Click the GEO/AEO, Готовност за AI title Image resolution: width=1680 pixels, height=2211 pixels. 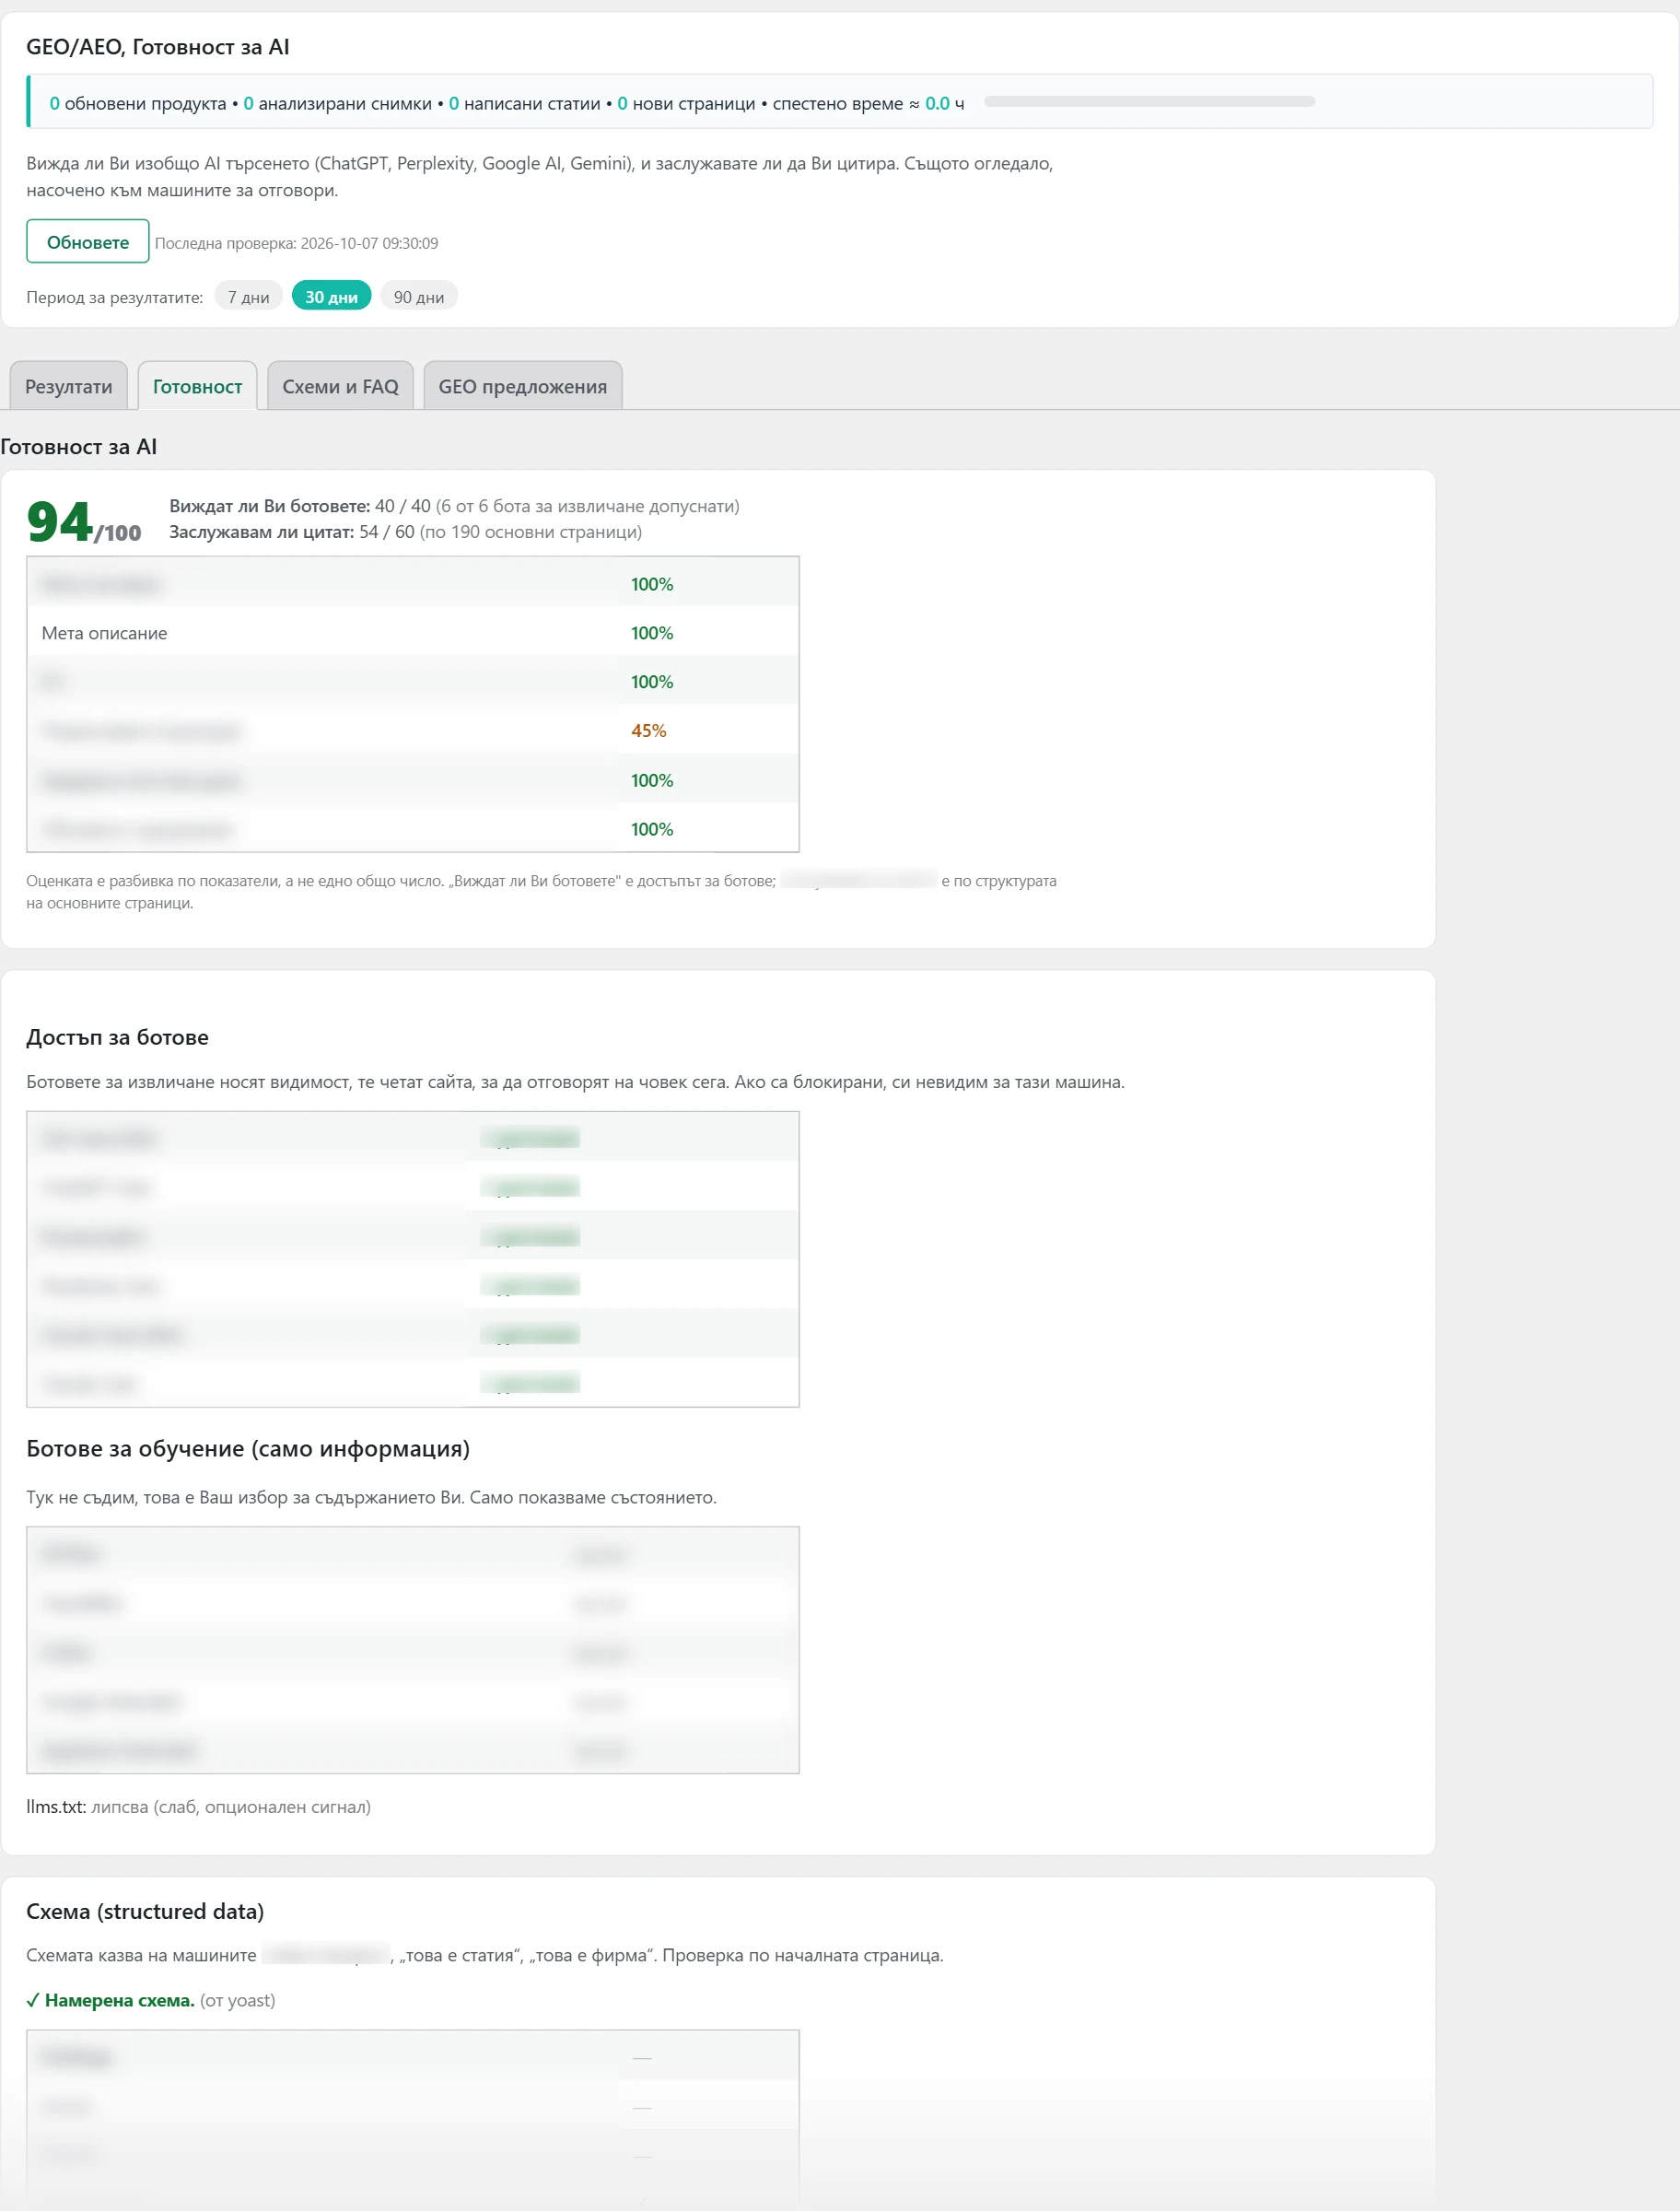[158, 47]
